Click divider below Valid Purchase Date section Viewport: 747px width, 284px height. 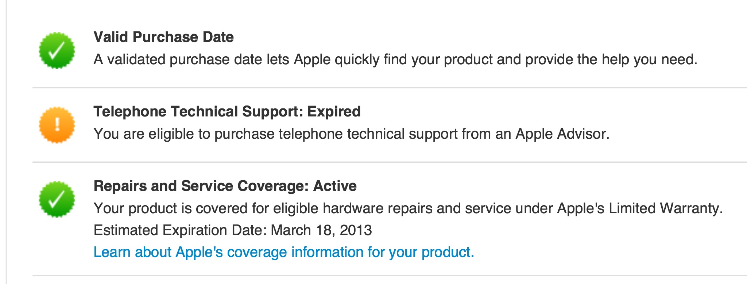point(390,88)
